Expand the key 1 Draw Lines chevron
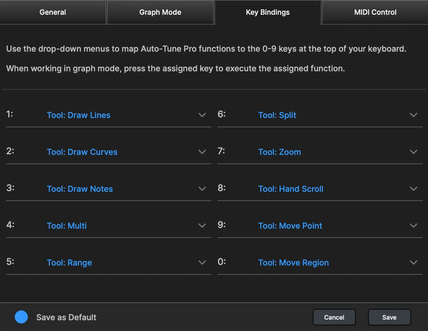 tap(202, 115)
